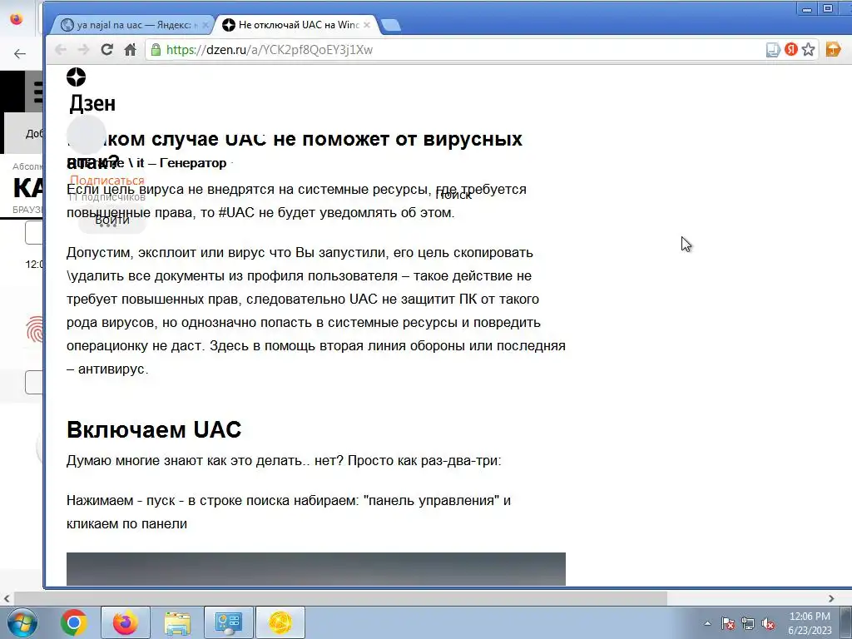Viewport: 852px width, 639px height.
Task: Click the red Yandex icon in address bar
Action: click(791, 50)
